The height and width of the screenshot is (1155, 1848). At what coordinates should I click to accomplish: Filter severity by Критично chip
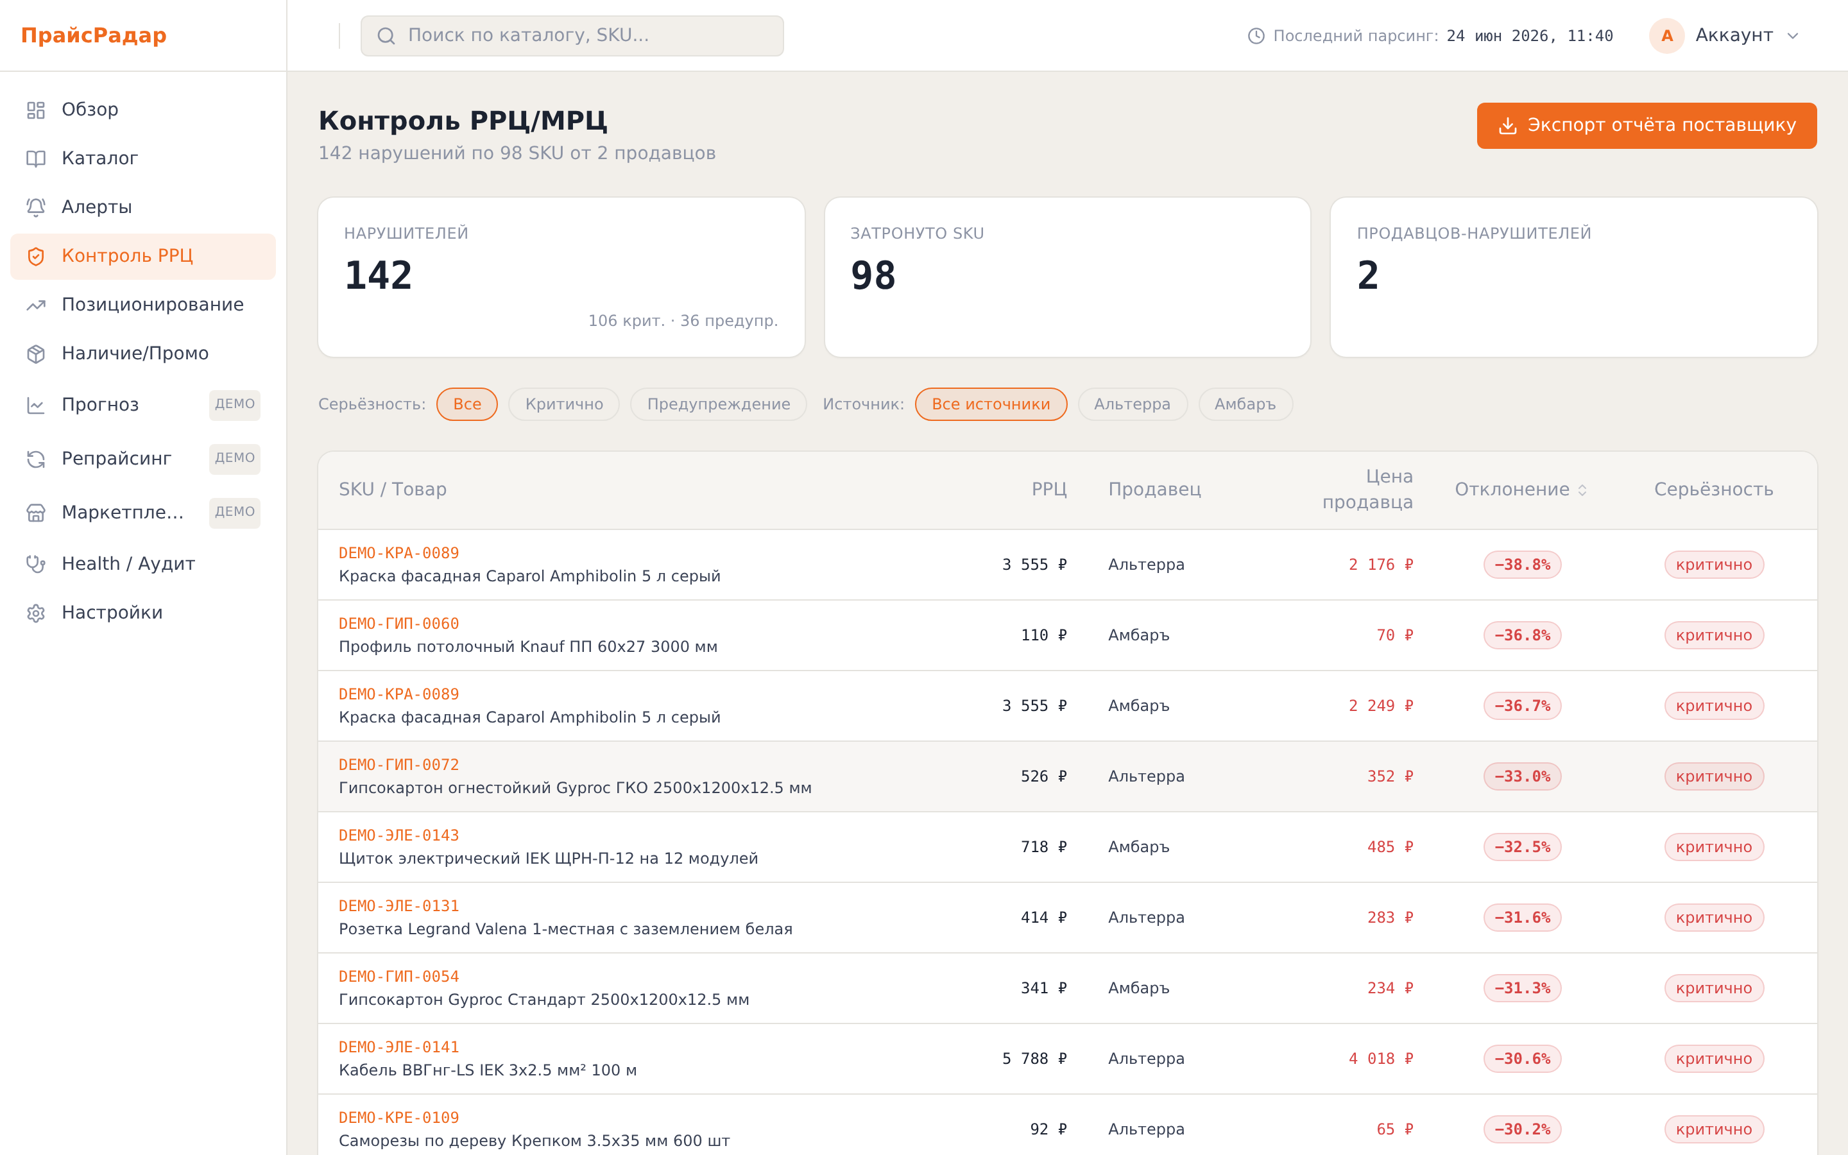tap(563, 404)
